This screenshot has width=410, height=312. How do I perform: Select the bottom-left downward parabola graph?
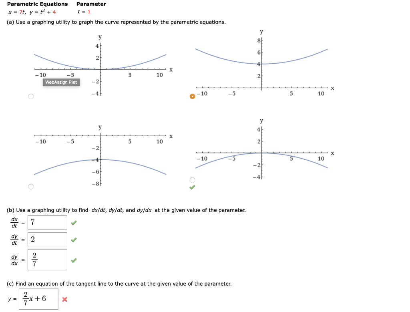30,186
